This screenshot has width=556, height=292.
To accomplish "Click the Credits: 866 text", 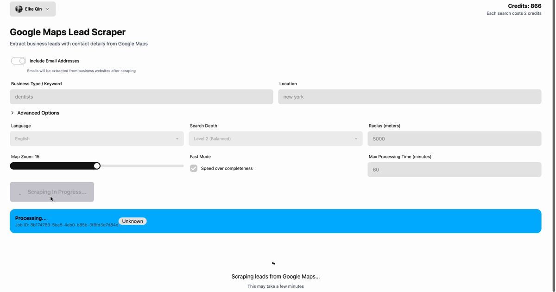I will point(524,6).
